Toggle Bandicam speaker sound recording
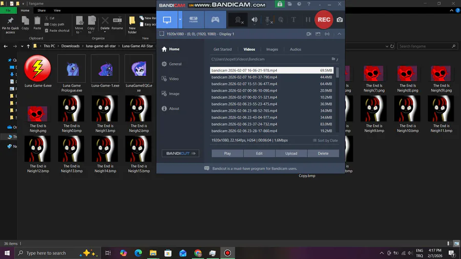The image size is (461, 259). click(x=254, y=19)
